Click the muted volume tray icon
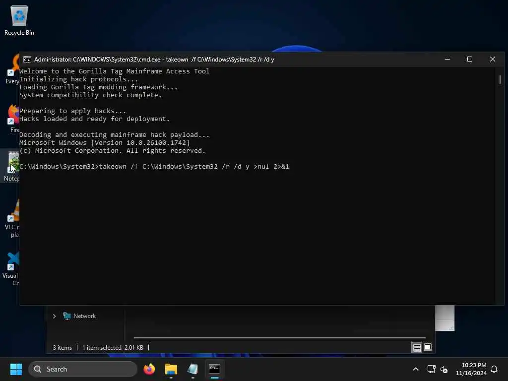The width and height of the screenshot is (508, 381). tap(444, 369)
